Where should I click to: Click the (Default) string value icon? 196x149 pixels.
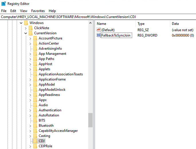coord(99,30)
